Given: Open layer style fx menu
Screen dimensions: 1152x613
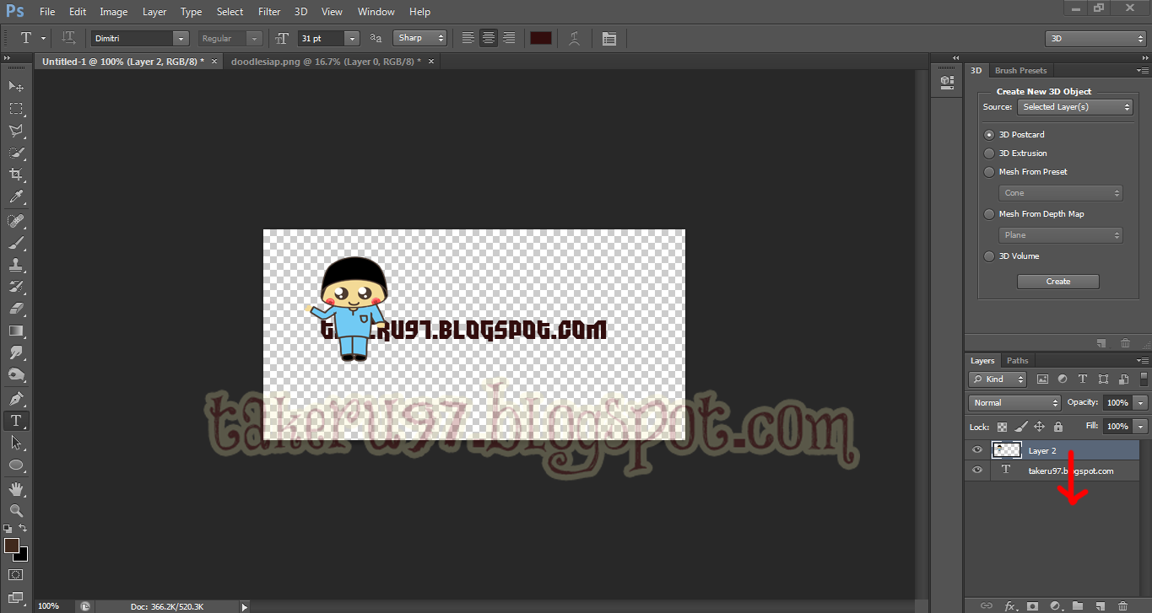Looking at the screenshot, I should pos(1010,605).
